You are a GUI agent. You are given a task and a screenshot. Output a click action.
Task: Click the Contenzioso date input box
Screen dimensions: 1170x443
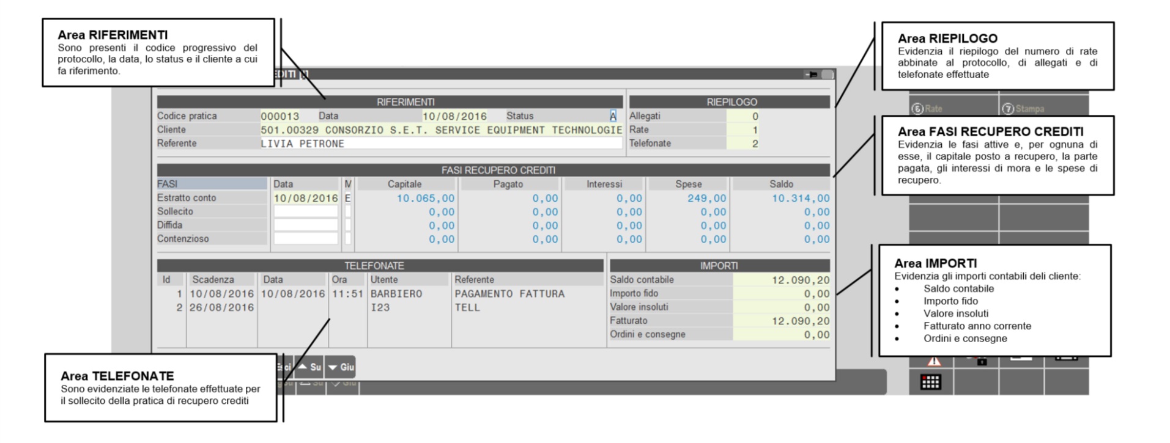[305, 239]
